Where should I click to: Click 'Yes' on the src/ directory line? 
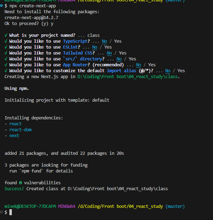(x=132, y=59)
